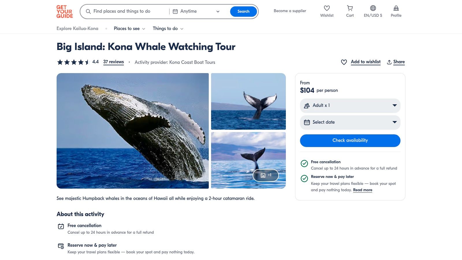Open the Places to see menu
This screenshot has width=462, height=260.
pos(129,28)
